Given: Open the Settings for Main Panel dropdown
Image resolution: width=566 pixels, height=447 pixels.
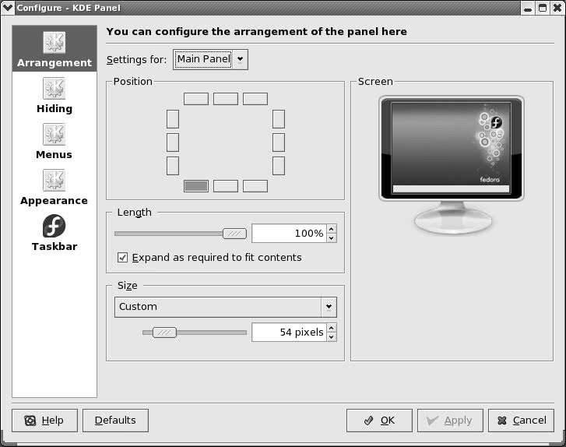Looking at the screenshot, I should click(x=210, y=60).
